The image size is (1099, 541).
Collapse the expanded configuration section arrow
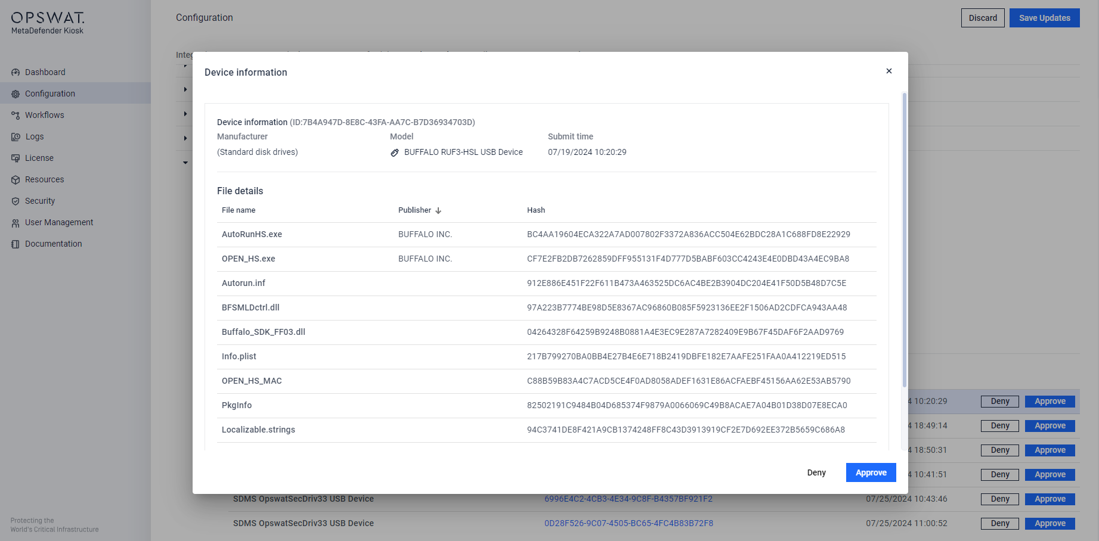[x=185, y=163]
